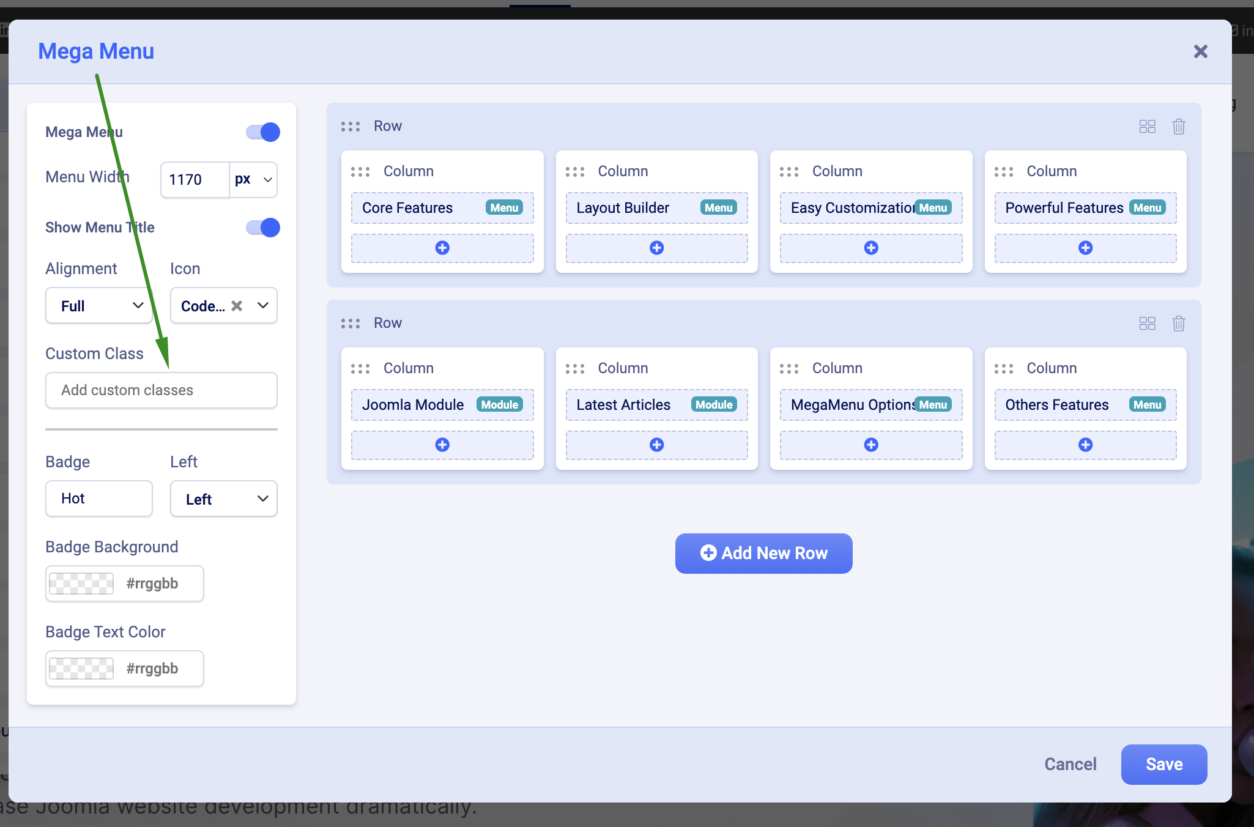Open layout grid icon of first row
The width and height of the screenshot is (1254, 827).
(1147, 127)
